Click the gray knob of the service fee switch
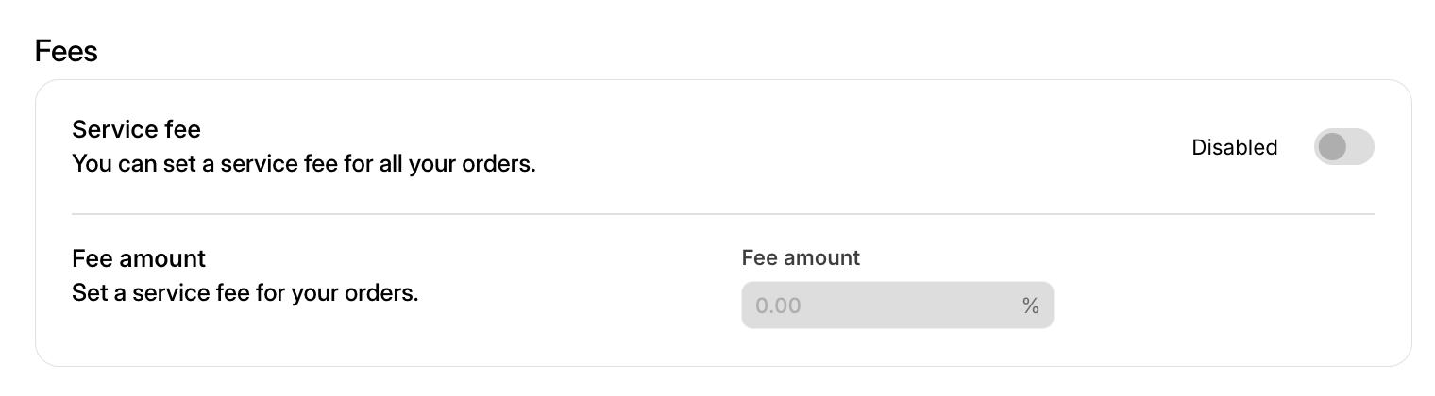 tap(1332, 147)
